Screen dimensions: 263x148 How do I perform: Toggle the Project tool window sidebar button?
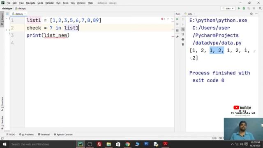pos(2,19)
